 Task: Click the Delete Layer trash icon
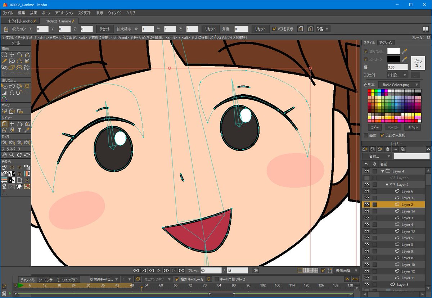tap(387, 149)
